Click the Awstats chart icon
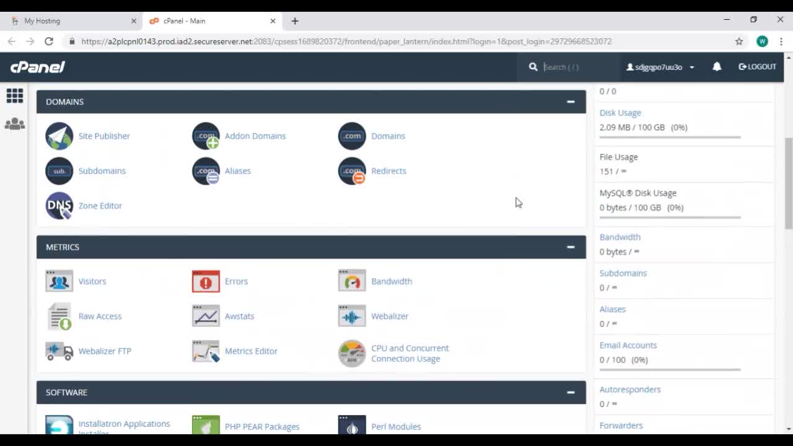 click(206, 316)
